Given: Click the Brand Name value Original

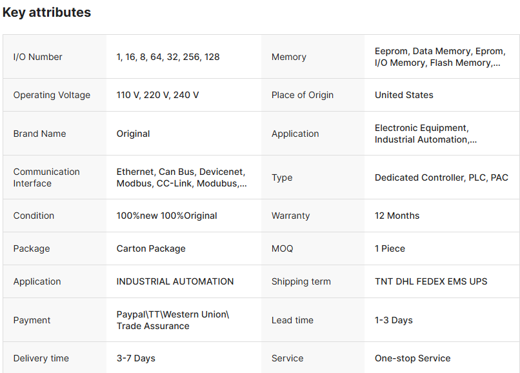Looking at the screenshot, I should [133, 134].
